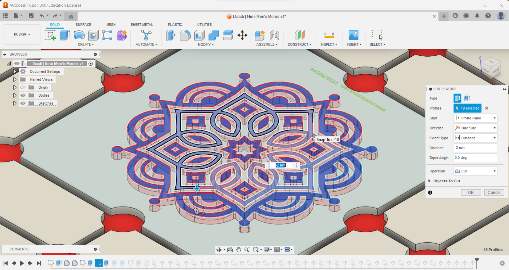This screenshot has height=270, width=509.
Task: Switch to the SURFACE tab
Action: point(83,24)
